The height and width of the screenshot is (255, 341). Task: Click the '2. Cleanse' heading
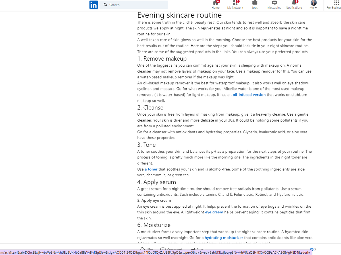pos(150,108)
